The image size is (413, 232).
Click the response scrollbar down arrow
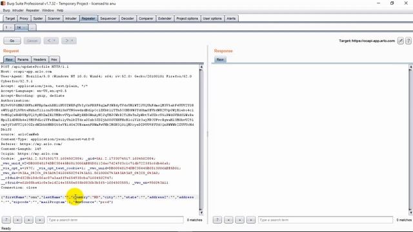point(410,213)
